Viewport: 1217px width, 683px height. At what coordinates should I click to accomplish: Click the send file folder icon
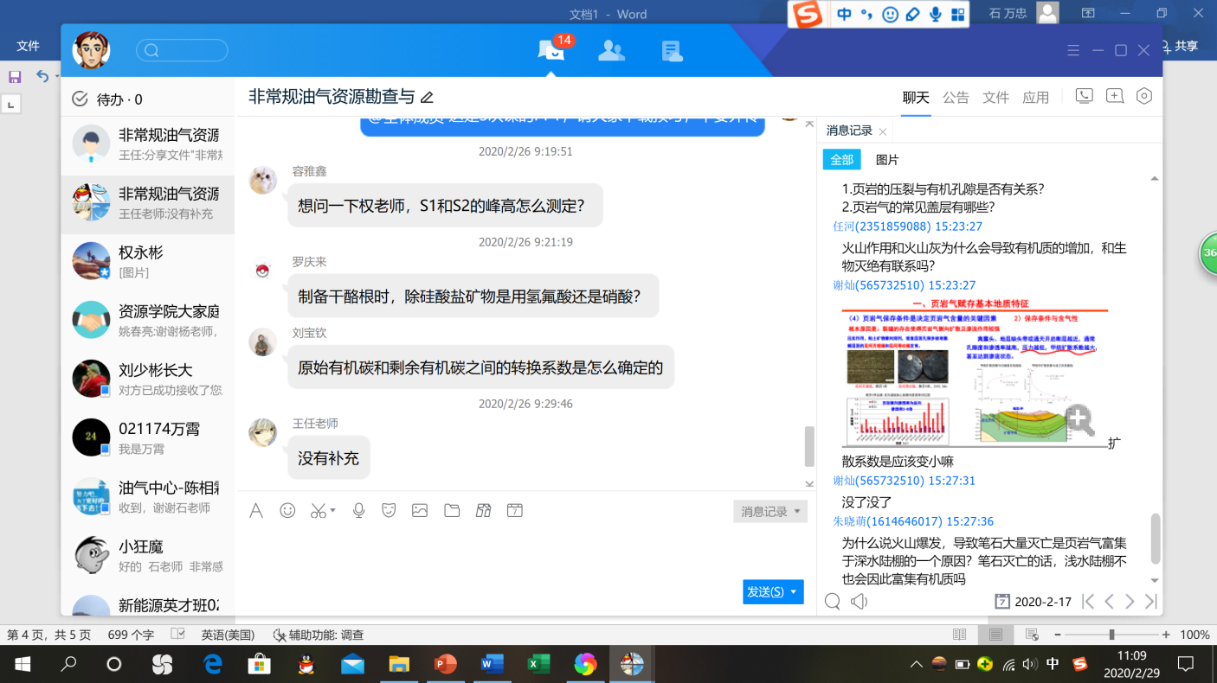(x=452, y=511)
